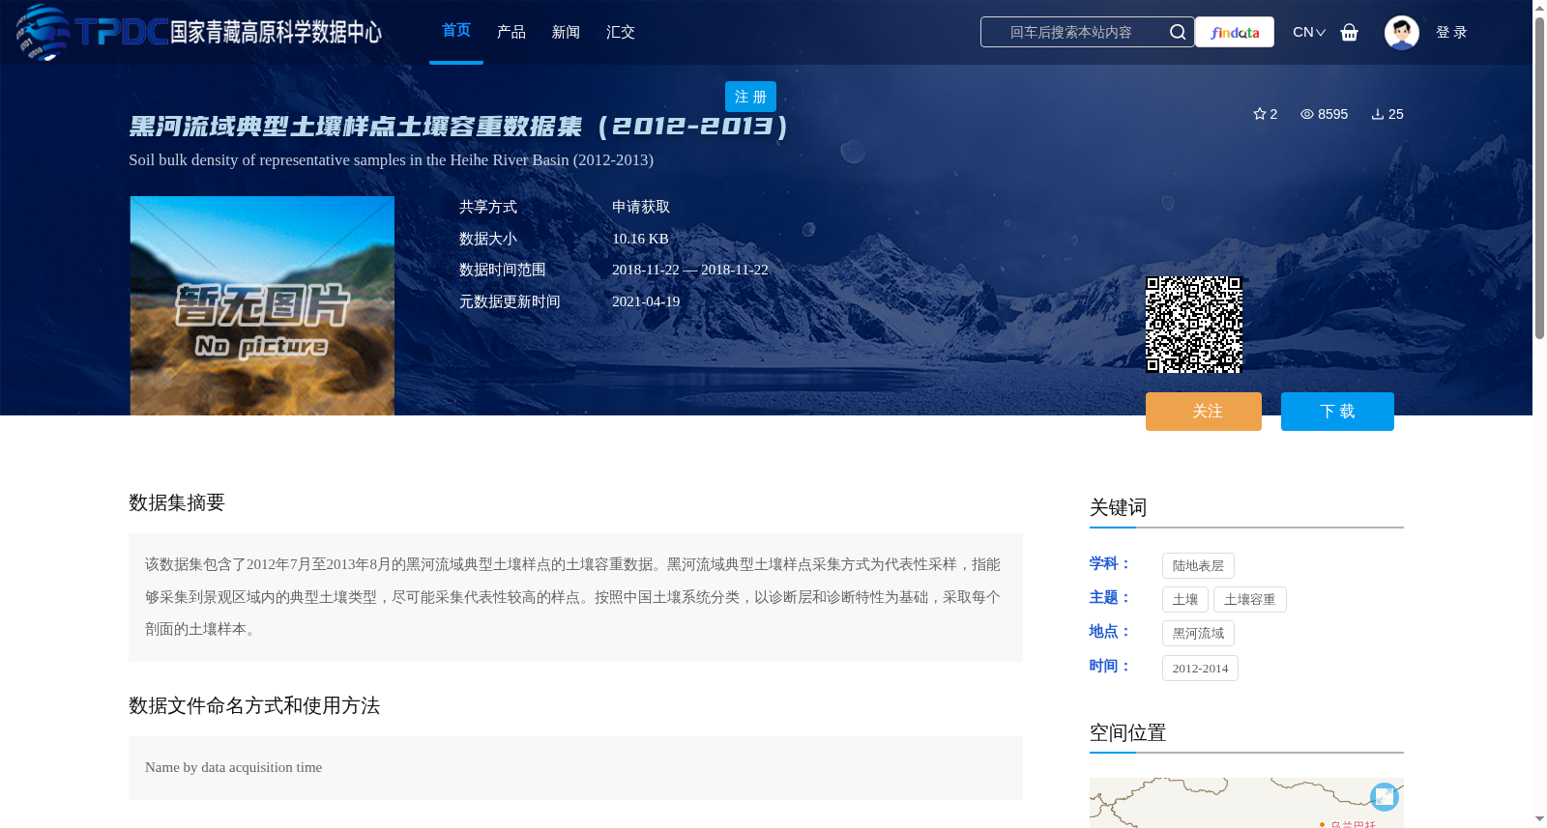Open the 新闻 menu item
Viewport: 1547px width, 828px height.
tap(566, 32)
